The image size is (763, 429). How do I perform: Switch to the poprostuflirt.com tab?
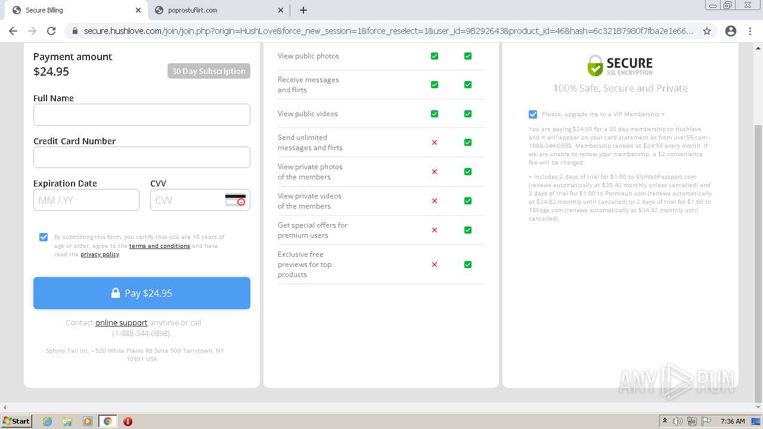[x=218, y=10]
